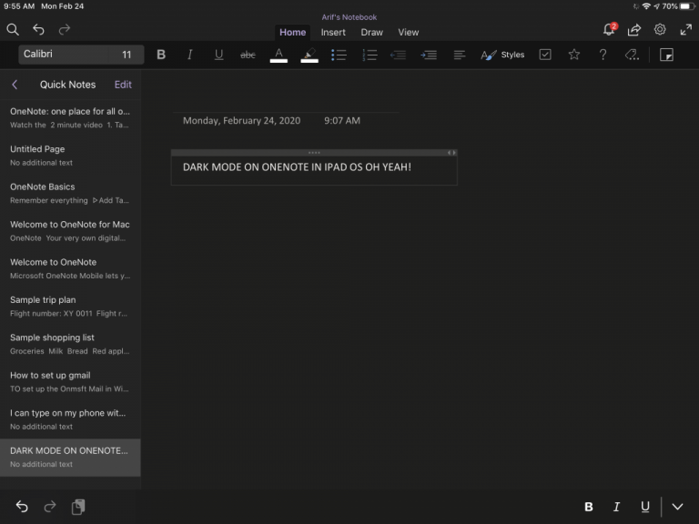Go back from Quick Notes
The width and height of the screenshot is (699, 524).
coord(15,85)
